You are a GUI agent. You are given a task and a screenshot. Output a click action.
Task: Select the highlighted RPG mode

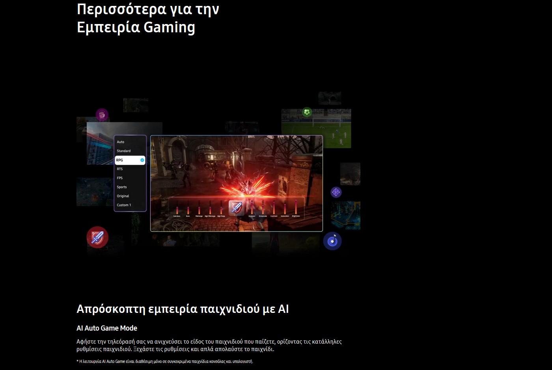click(130, 160)
